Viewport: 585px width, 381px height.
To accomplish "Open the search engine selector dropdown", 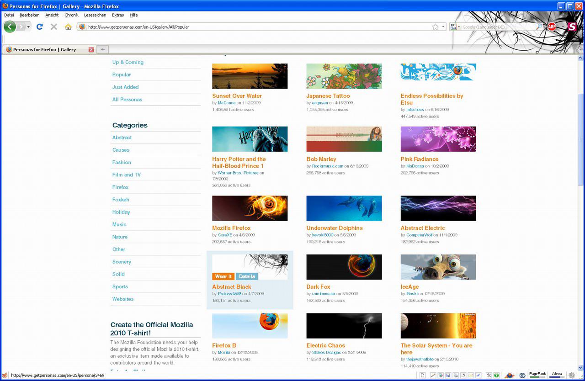I will click(x=455, y=27).
